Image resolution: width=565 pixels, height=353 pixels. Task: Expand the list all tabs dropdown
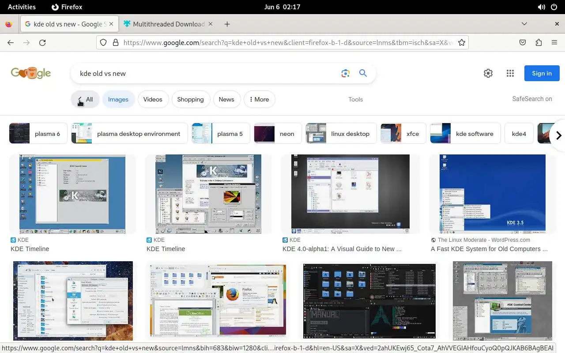[524, 24]
